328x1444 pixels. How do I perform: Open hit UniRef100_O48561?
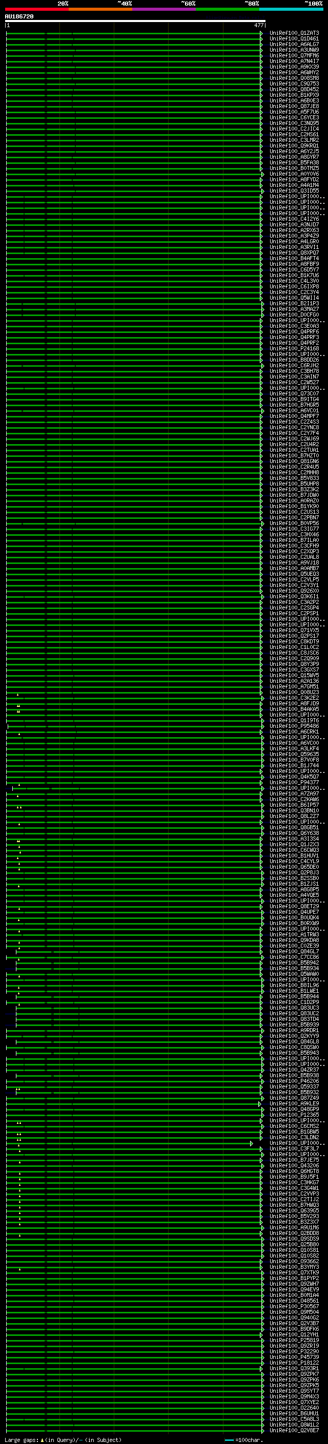click(x=294, y=1301)
